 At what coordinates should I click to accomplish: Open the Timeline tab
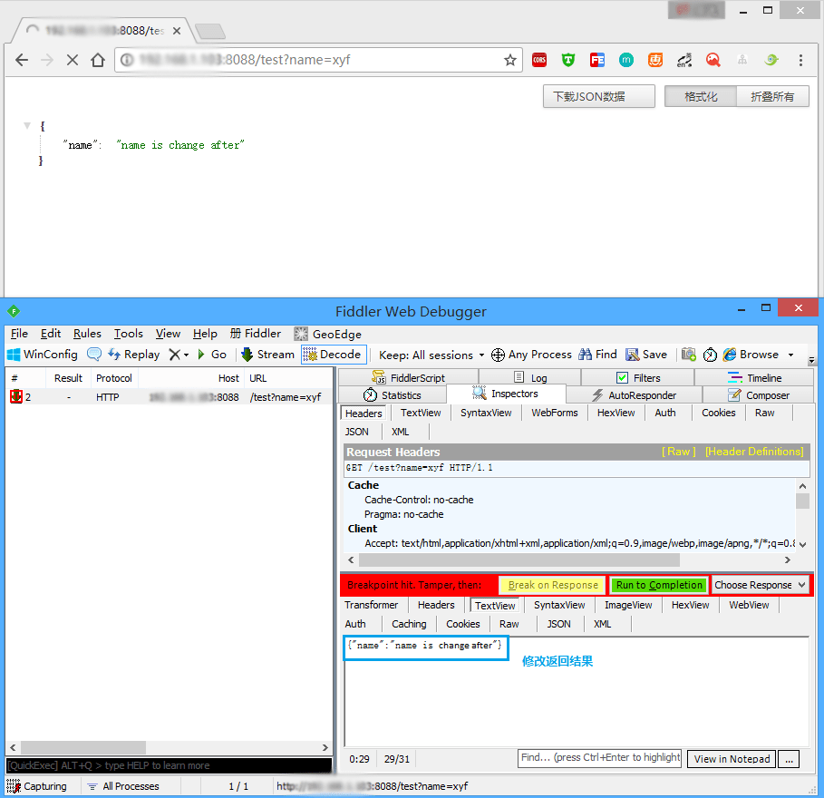pos(754,377)
